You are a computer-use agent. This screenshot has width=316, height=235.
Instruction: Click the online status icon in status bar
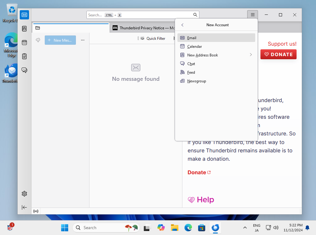[x=36, y=211]
